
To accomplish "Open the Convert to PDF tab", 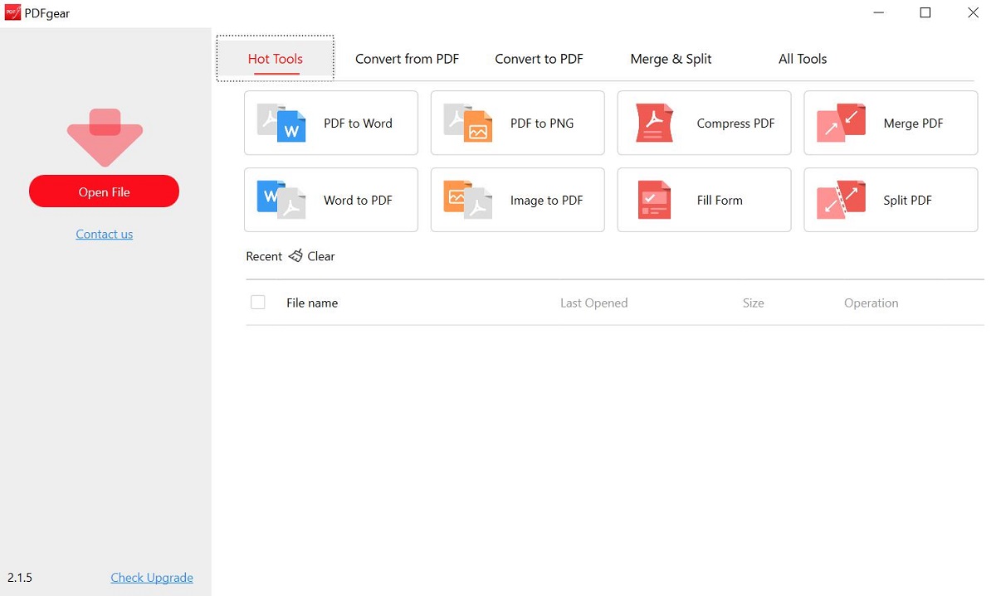I will point(539,59).
